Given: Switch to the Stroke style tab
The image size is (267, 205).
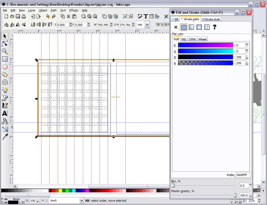Looking at the screenshot, I should (x=211, y=19).
